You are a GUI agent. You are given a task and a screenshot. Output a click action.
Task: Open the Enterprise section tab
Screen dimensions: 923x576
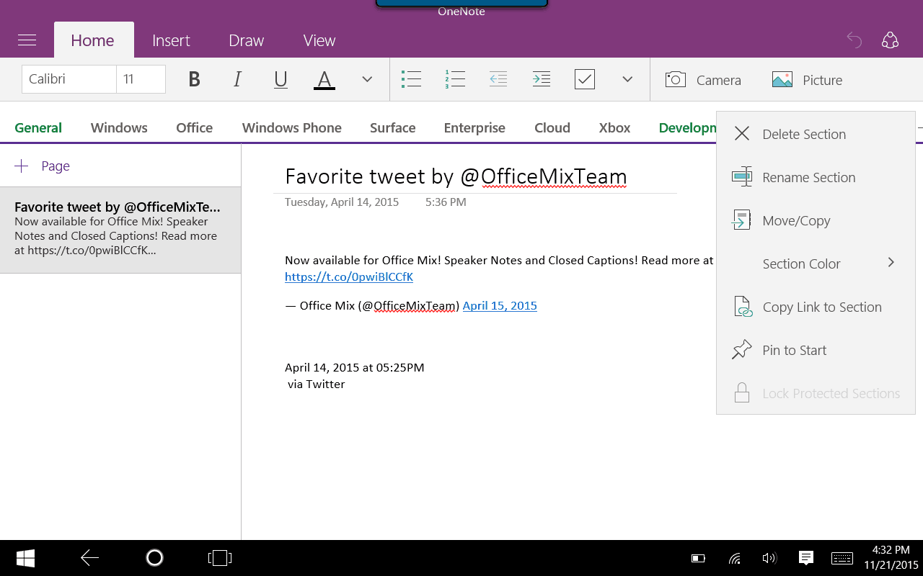pyautogui.click(x=474, y=127)
